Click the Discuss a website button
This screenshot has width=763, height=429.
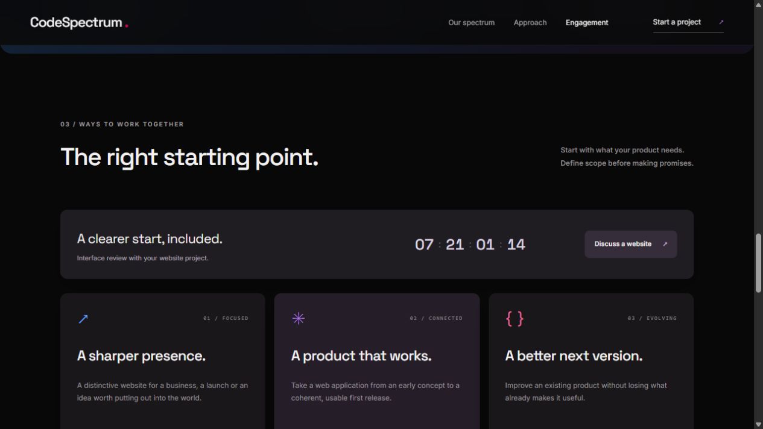[x=631, y=244]
